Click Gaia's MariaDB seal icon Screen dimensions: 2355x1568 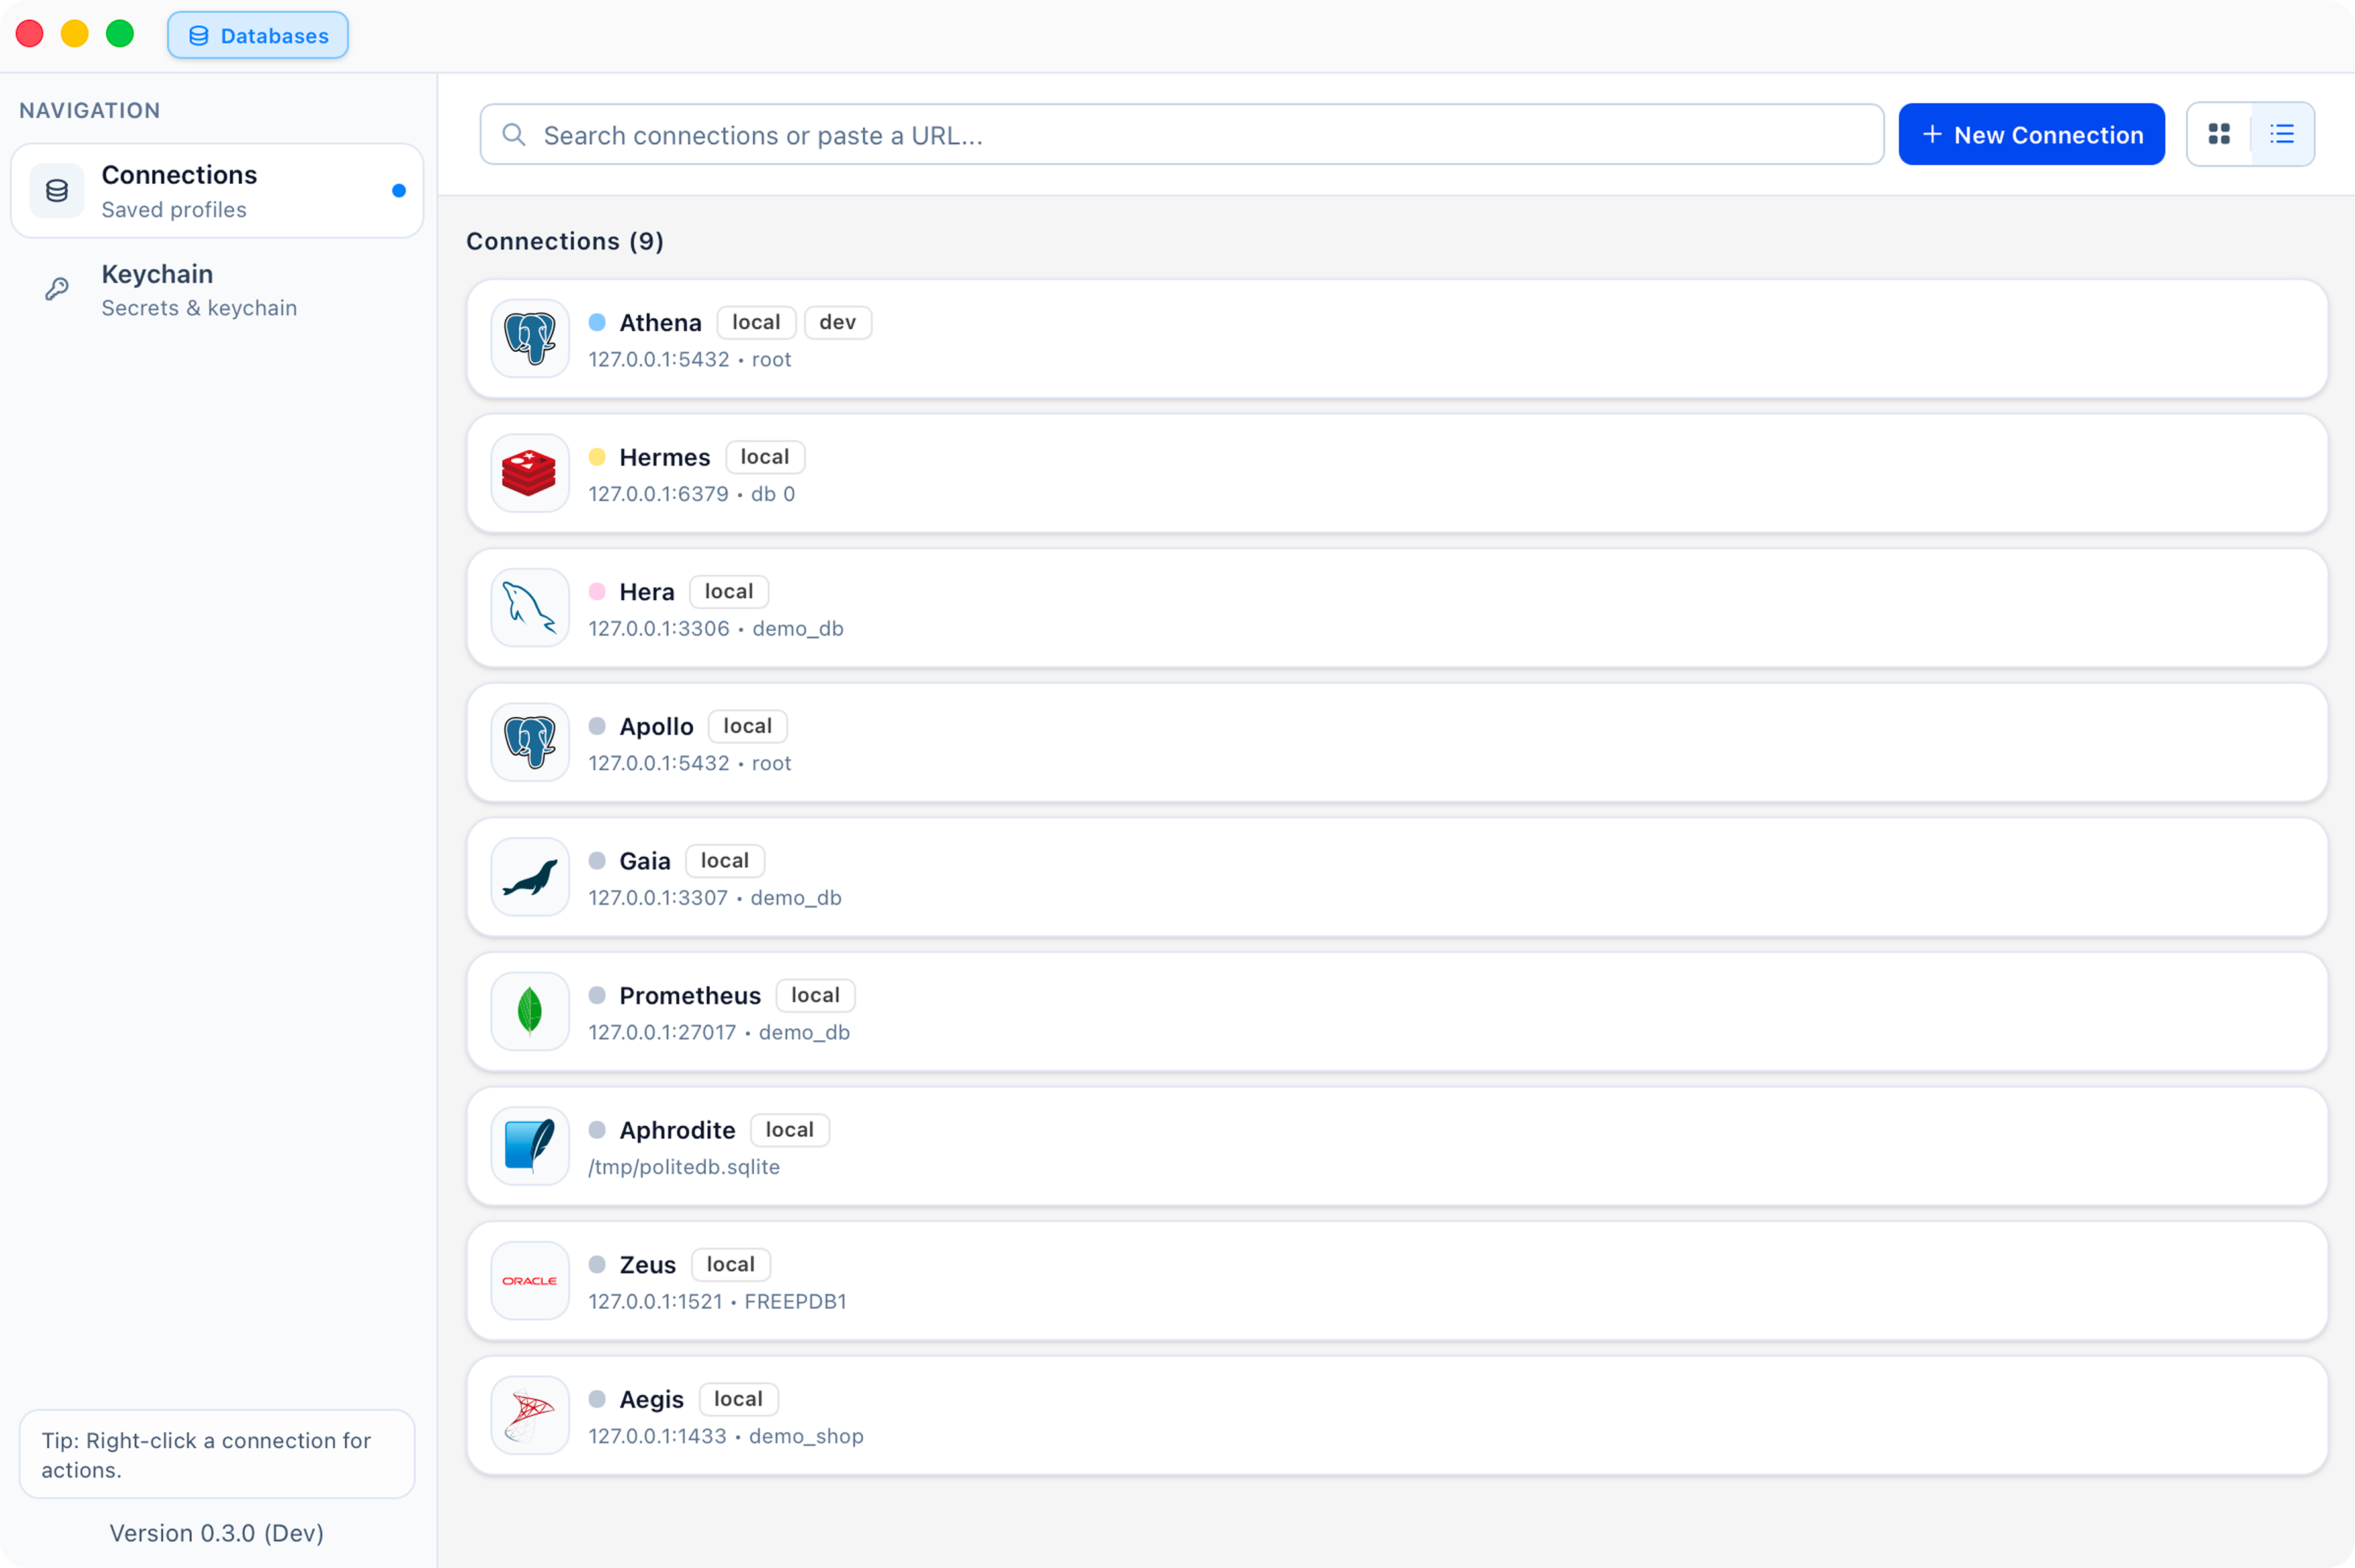[530, 877]
